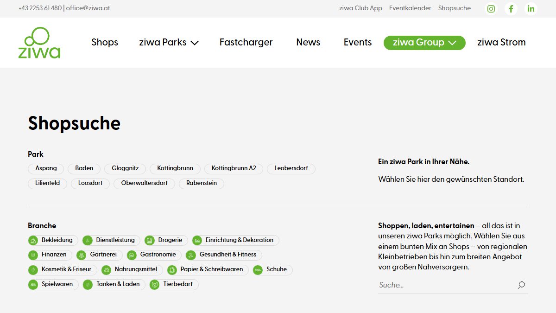The height and width of the screenshot is (313, 556).
Task: Click the Shopsuche link in top bar
Action: (455, 8)
